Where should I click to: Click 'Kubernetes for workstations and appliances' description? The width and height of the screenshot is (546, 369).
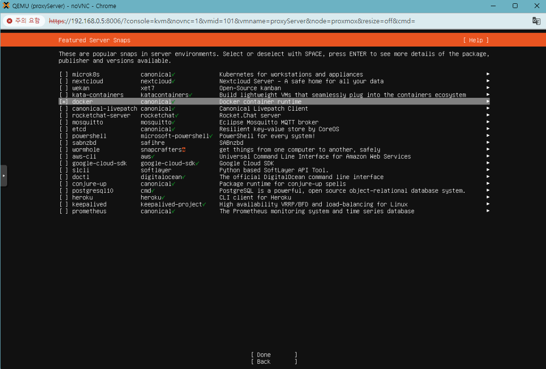pos(291,75)
